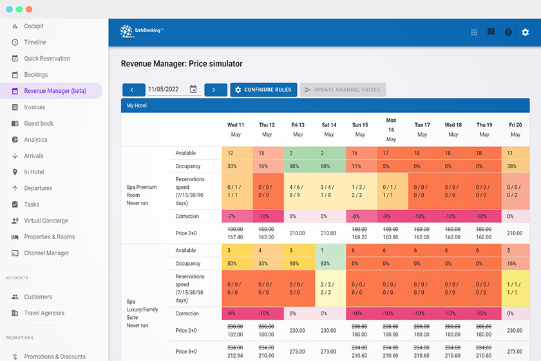Click Spa Premium price 163.80 for Mon 16
The height and width of the screenshot is (361, 541).
(x=390, y=237)
